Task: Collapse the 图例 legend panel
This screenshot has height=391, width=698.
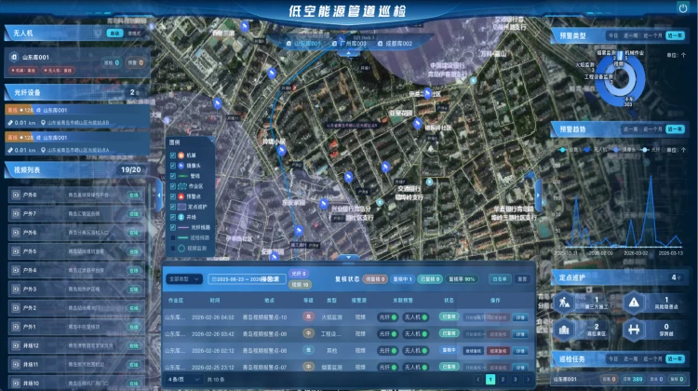Action: [211, 141]
